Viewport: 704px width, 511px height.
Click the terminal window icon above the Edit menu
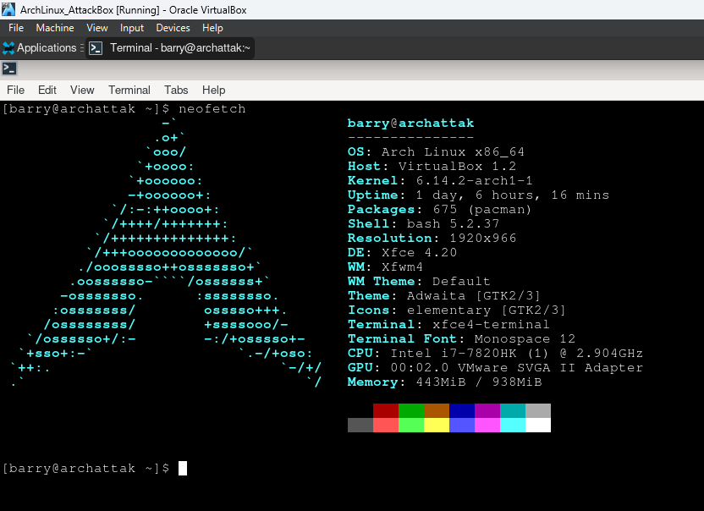9,69
